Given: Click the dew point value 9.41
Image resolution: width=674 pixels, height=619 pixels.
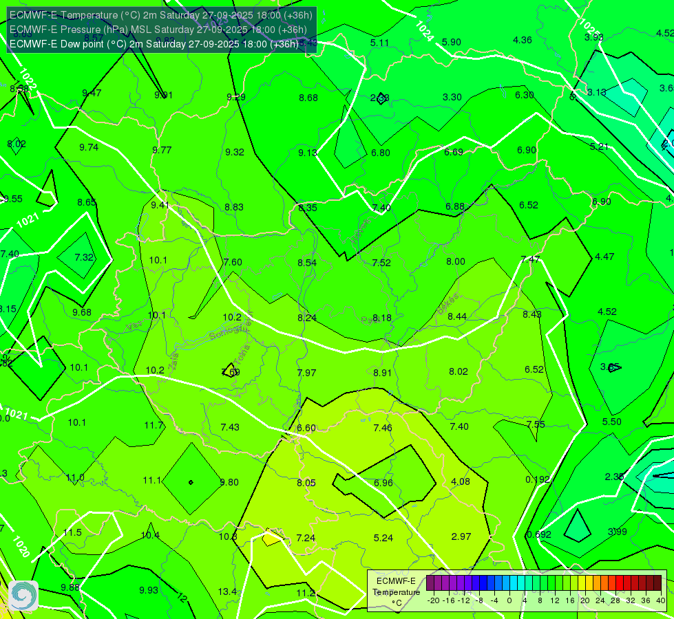Looking at the screenshot, I should pos(160,205).
